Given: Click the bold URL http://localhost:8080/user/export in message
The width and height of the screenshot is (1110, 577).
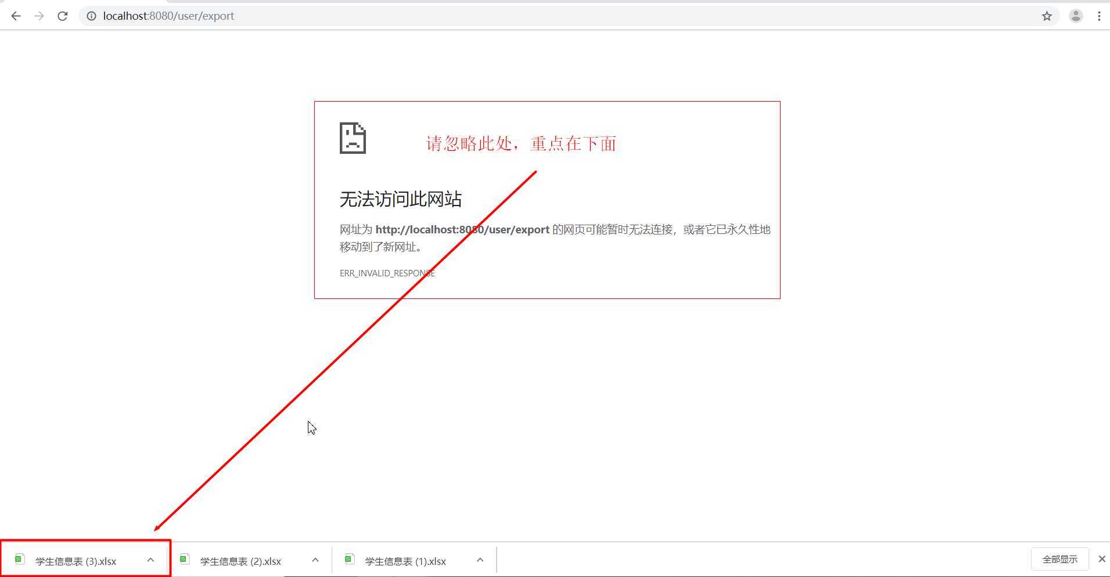Looking at the screenshot, I should [462, 229].
